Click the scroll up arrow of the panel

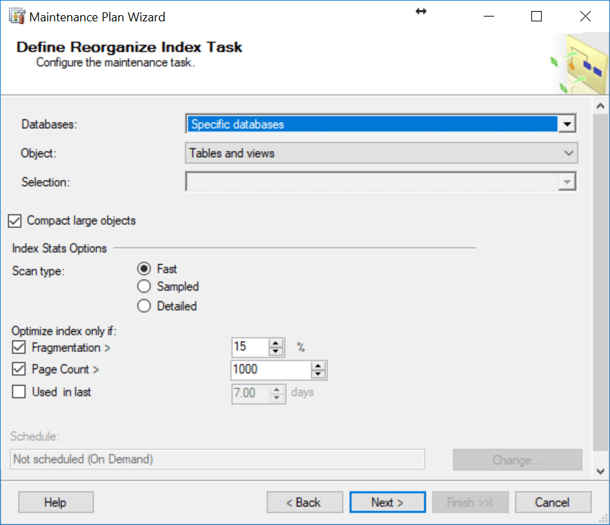click(x=600, y=105)
